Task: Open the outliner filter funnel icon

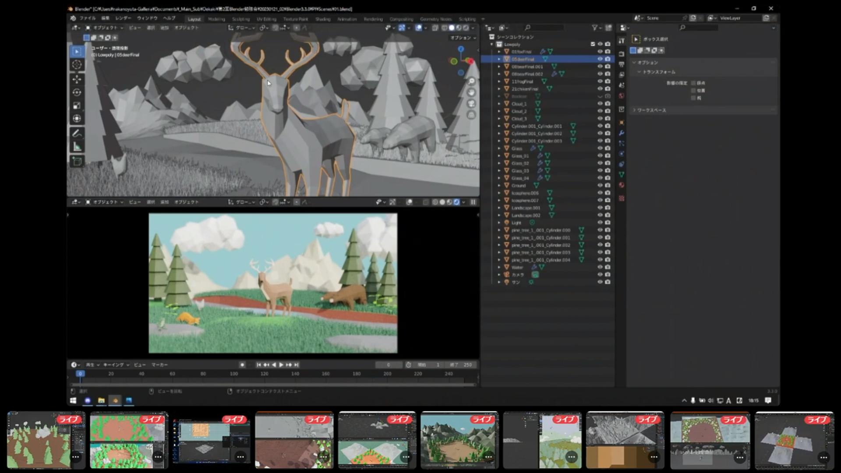Action: (x=595, y=28)
